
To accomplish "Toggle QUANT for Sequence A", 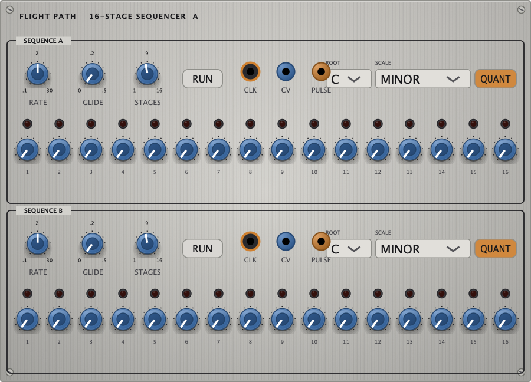I will click(495, 79).
